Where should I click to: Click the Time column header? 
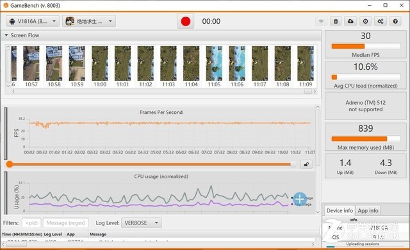(x=22, y=235)
